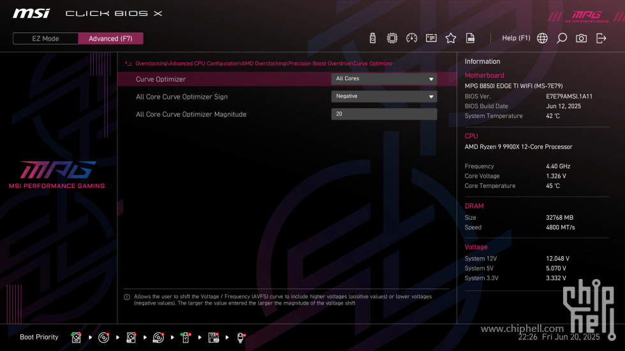This screenshot has height=351, width=625.
Task: Switch to EZ Mode
Action: point(45,39)
